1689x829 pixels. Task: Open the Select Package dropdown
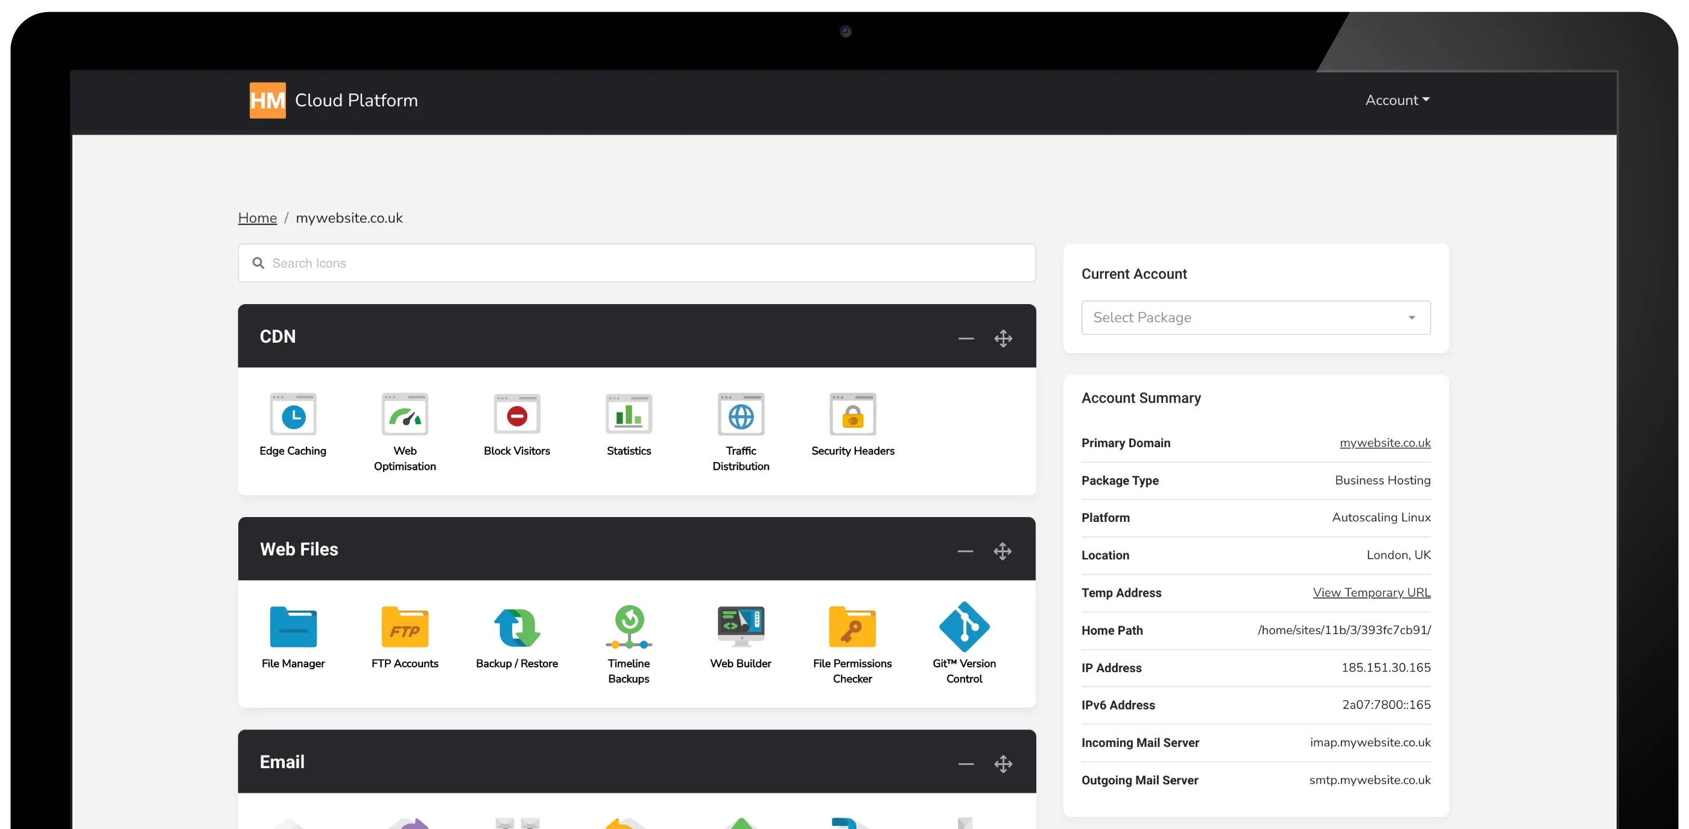1255,317
